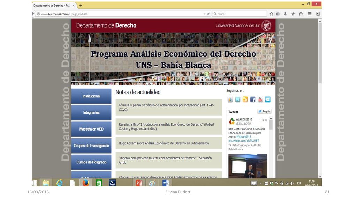This screenshot has width=357, height=201.
Task: Open the Paint palette taskbar icon
Action: [x=152, y=183]
